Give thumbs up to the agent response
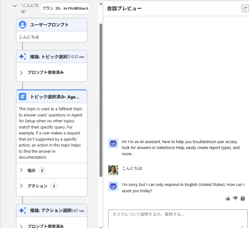The width and height of the screenshot is (249, 228). click(228, 198)
